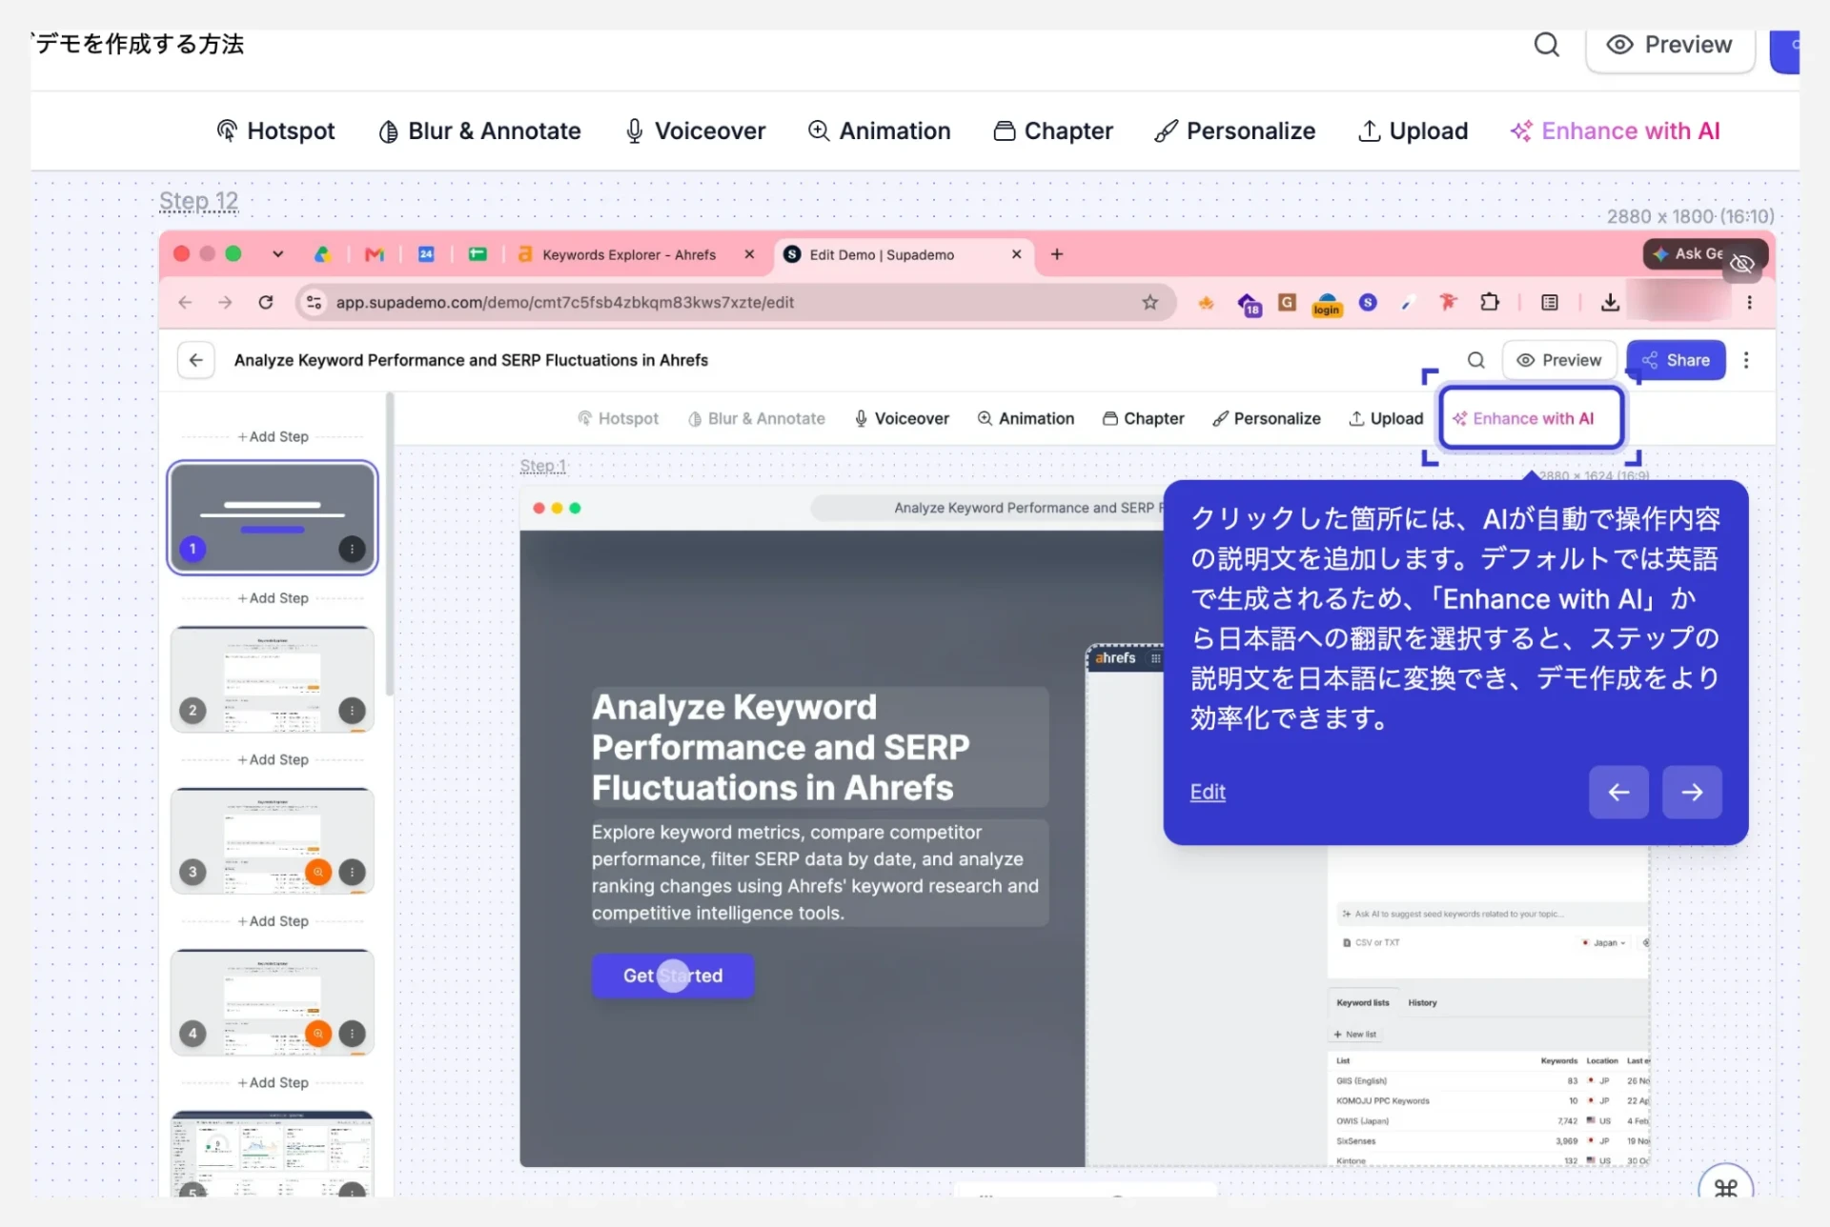1830x1227 pixels.
Task: Open the pinned Gmail tab
Action: 375,254
